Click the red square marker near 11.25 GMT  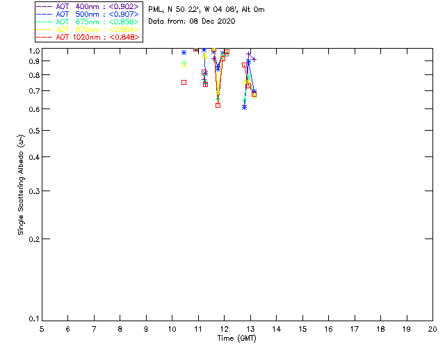[x=205, y=84]
